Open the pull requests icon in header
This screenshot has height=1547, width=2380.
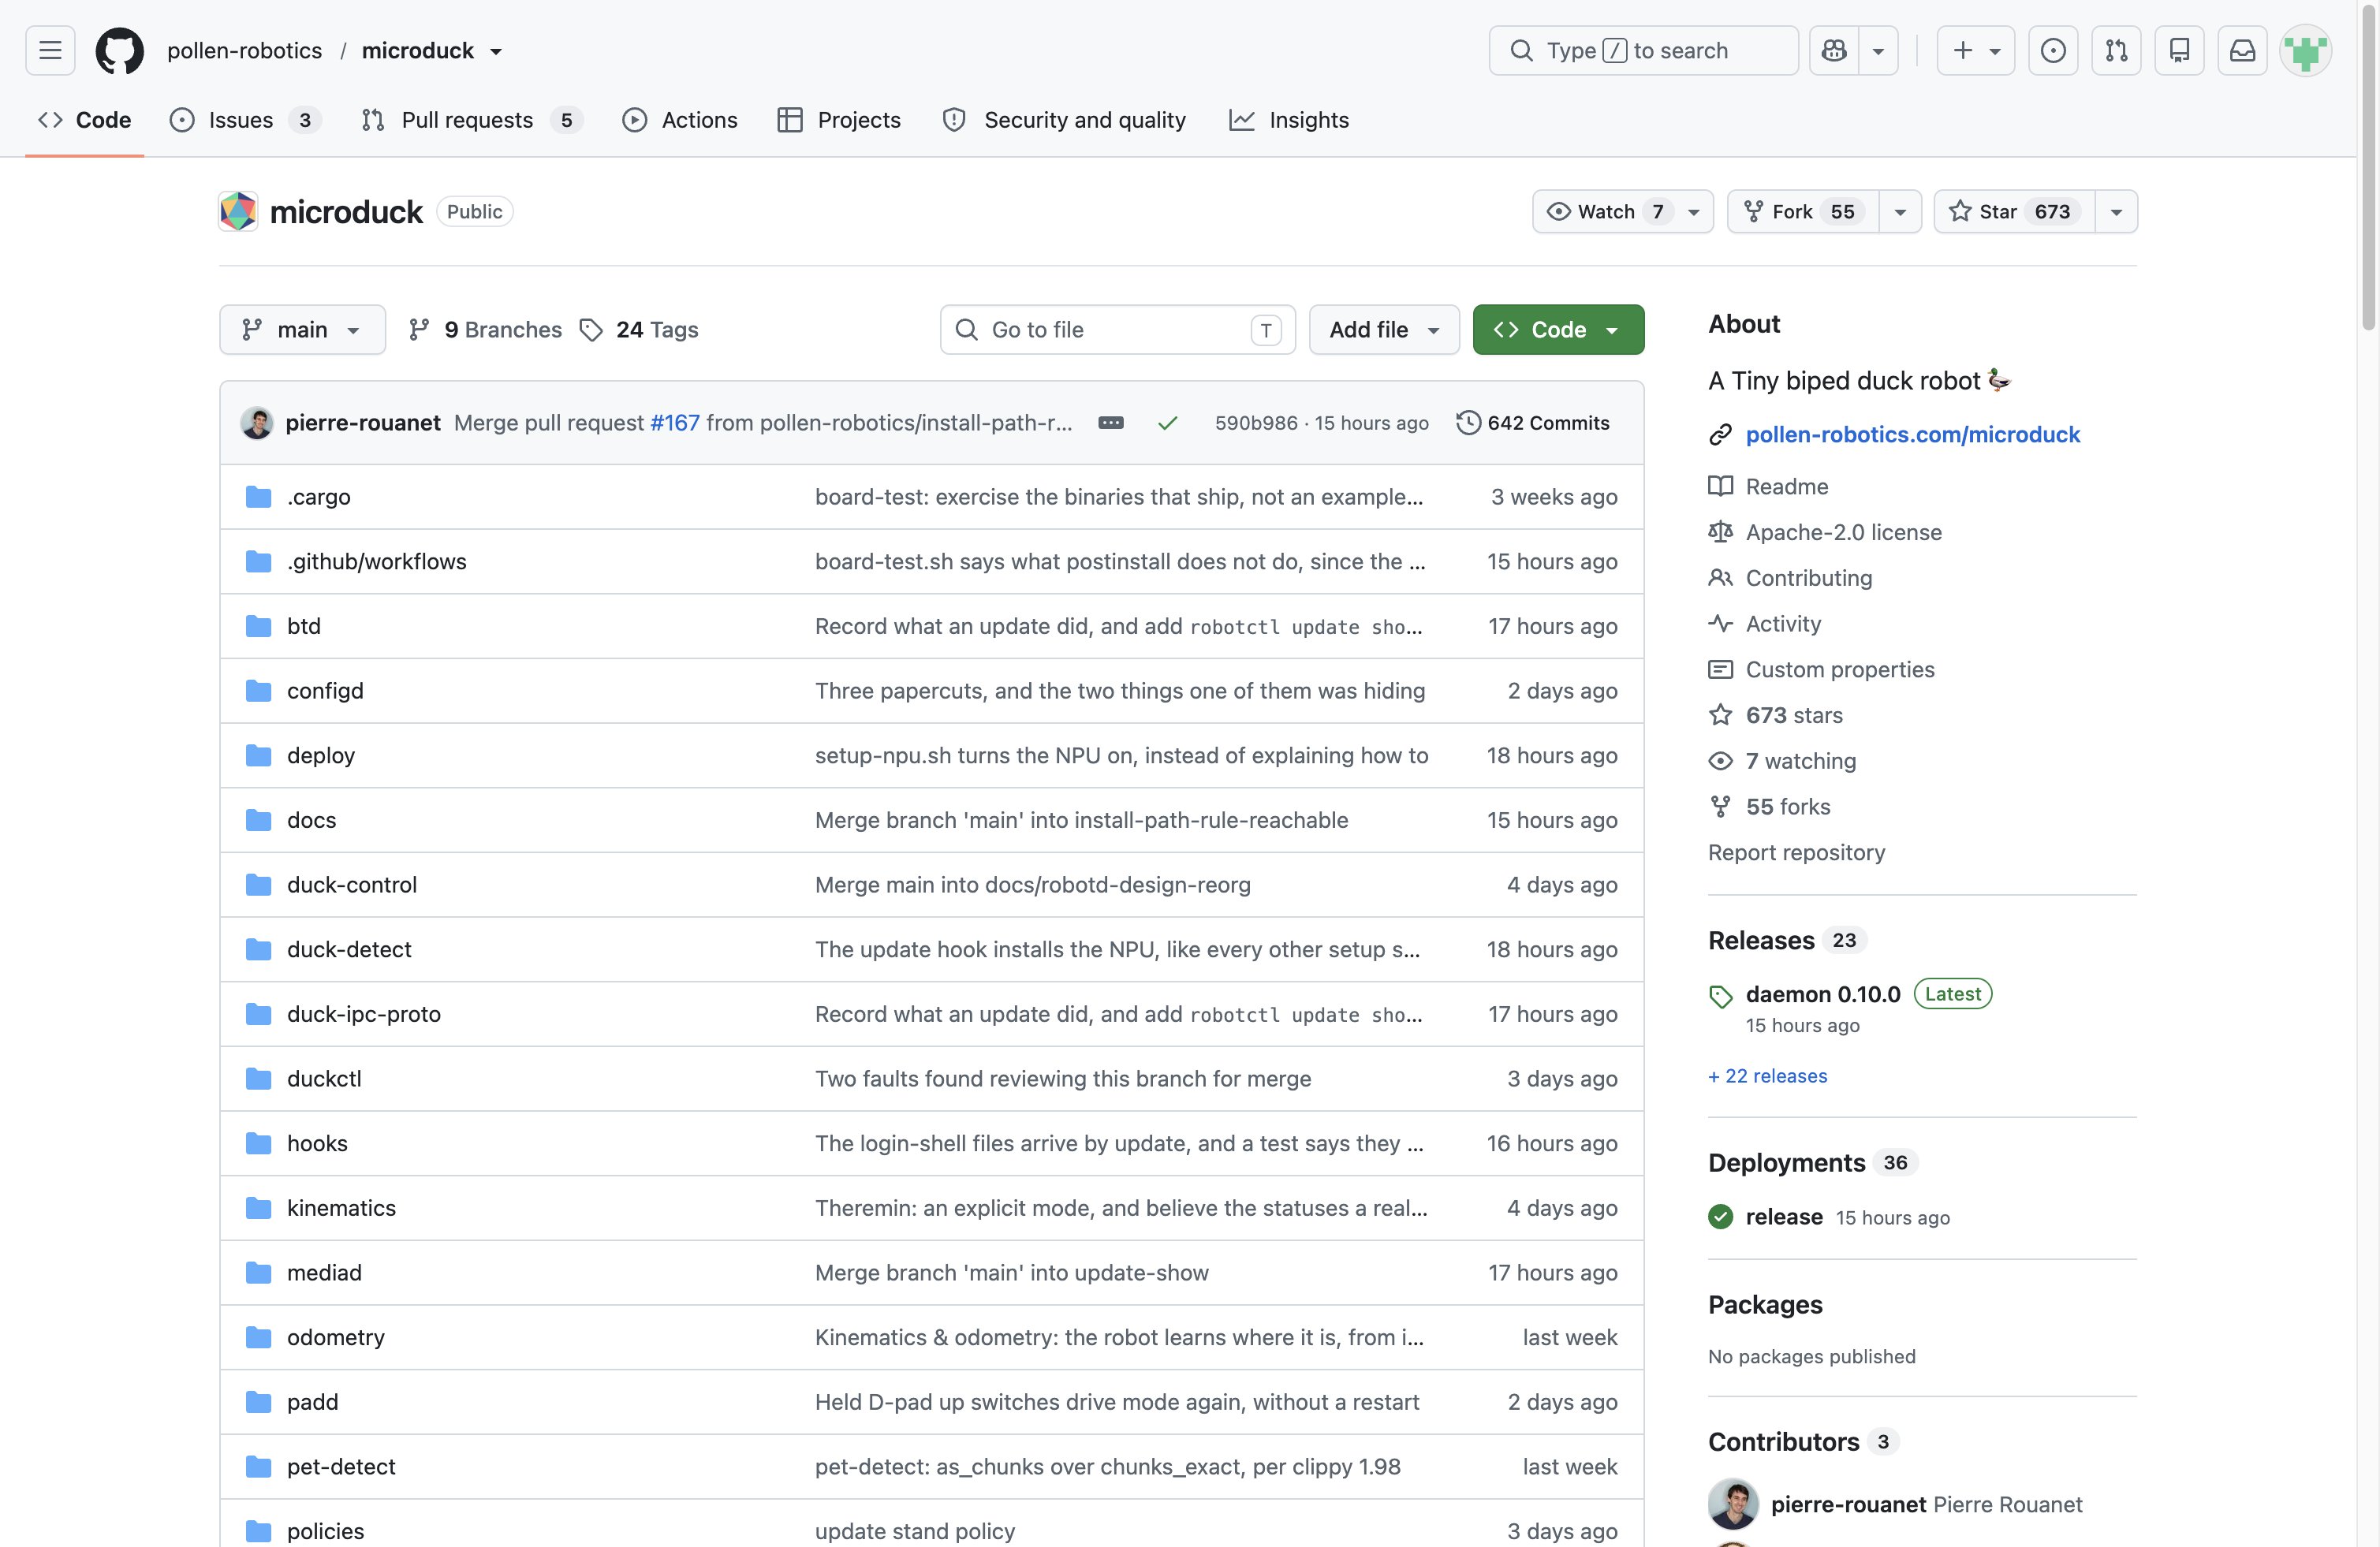[2116, 50]
